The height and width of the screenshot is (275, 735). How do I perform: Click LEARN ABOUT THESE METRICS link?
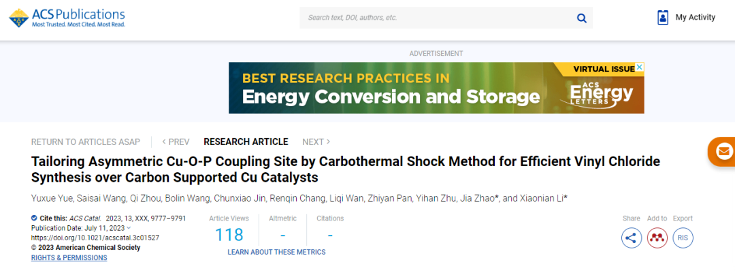(276, 252)
